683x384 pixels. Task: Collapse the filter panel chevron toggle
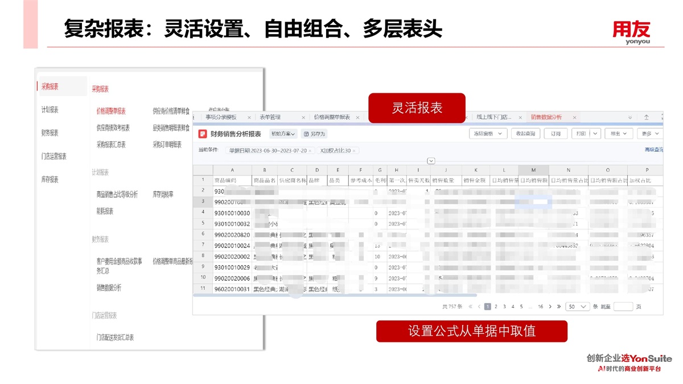[x=431, y=161]
